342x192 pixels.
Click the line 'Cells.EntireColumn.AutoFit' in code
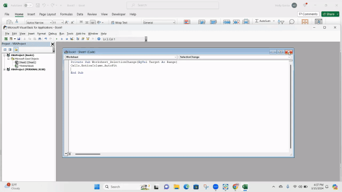tap(94, 66)
